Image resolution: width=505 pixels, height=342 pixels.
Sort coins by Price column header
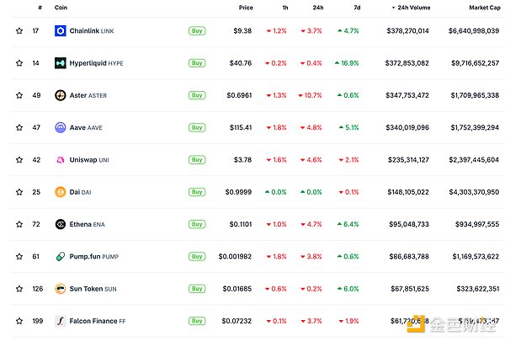245,8
